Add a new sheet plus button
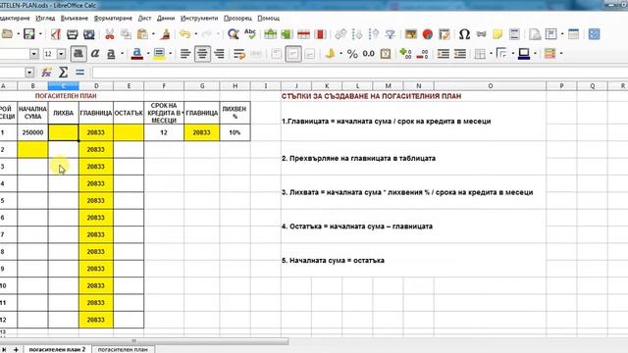The height and width of the screenshot is (353, 628). point(16,349)
